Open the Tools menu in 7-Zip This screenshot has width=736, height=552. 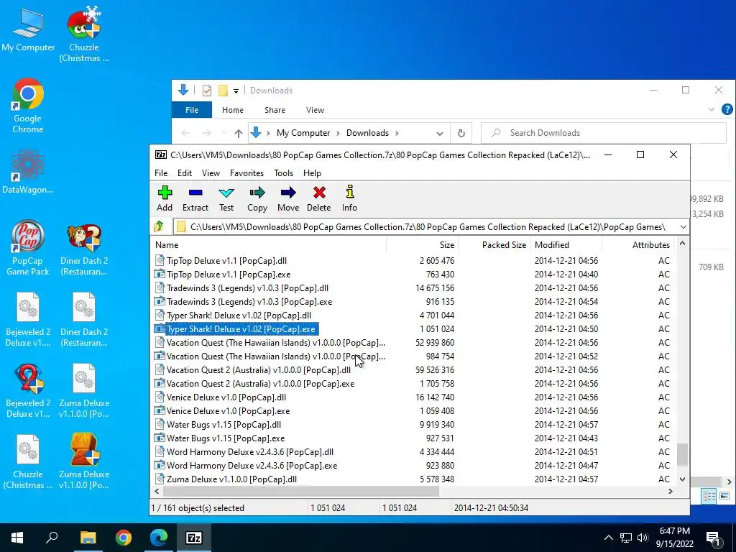[x=283, y=172]
